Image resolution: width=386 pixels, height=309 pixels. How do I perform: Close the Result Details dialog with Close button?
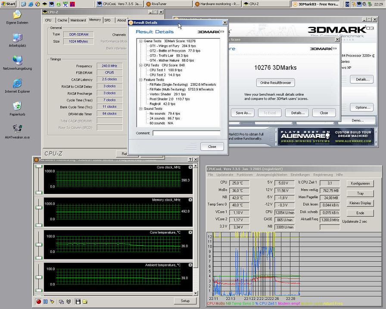pos(212,147)
